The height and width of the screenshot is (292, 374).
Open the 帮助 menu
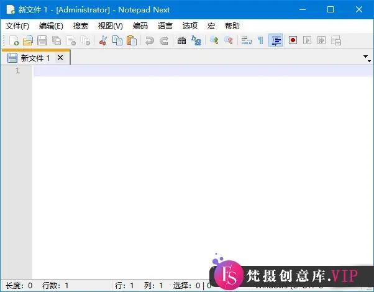[x=232, y=25]
